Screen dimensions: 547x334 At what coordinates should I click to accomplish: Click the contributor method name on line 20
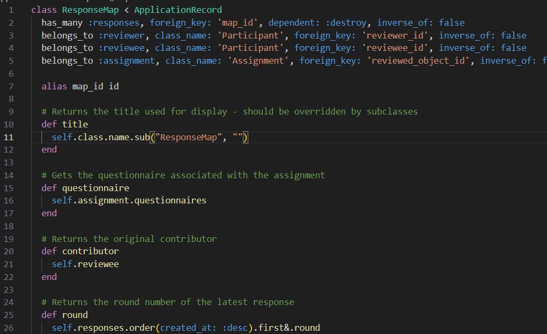coord(91,252)
